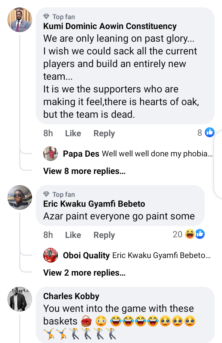Like Kumi Dominic's comment

73,133
